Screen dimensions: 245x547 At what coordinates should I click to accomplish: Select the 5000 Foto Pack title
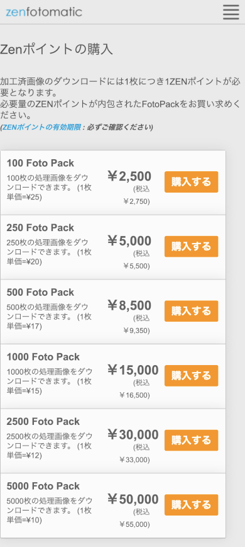click(x=43, y=486)
